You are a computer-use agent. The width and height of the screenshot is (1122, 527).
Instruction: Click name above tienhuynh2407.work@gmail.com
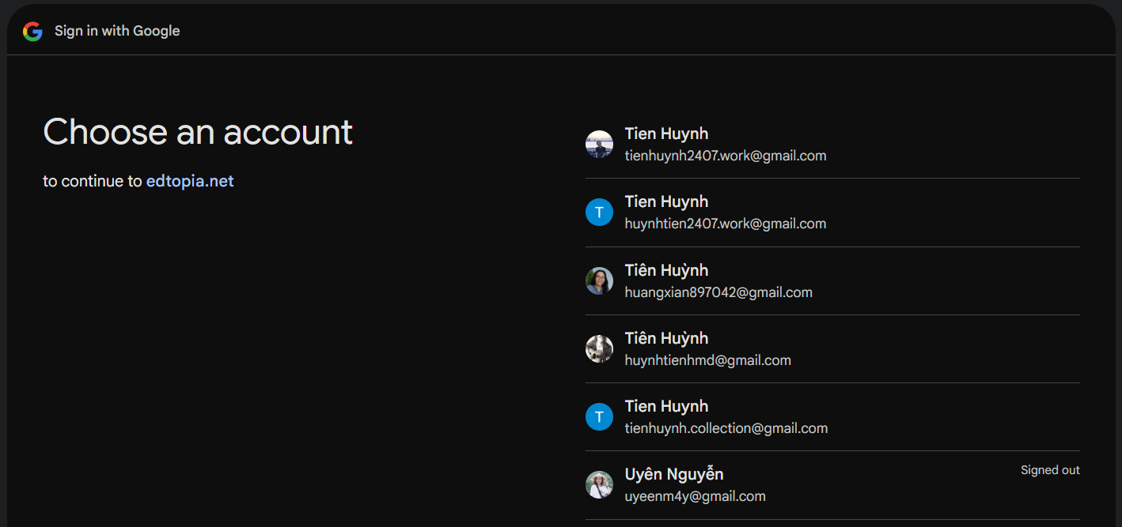click(x=666, y=134)
